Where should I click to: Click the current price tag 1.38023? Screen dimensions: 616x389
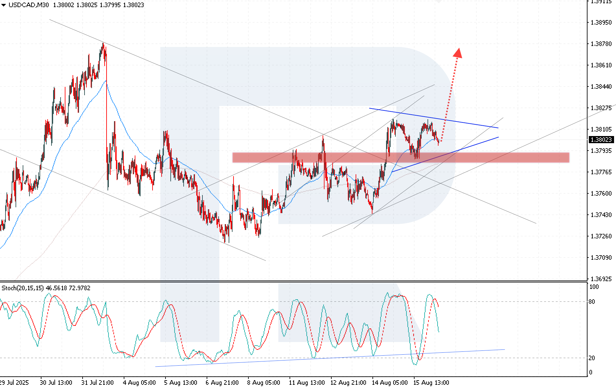tap(601, 140)
